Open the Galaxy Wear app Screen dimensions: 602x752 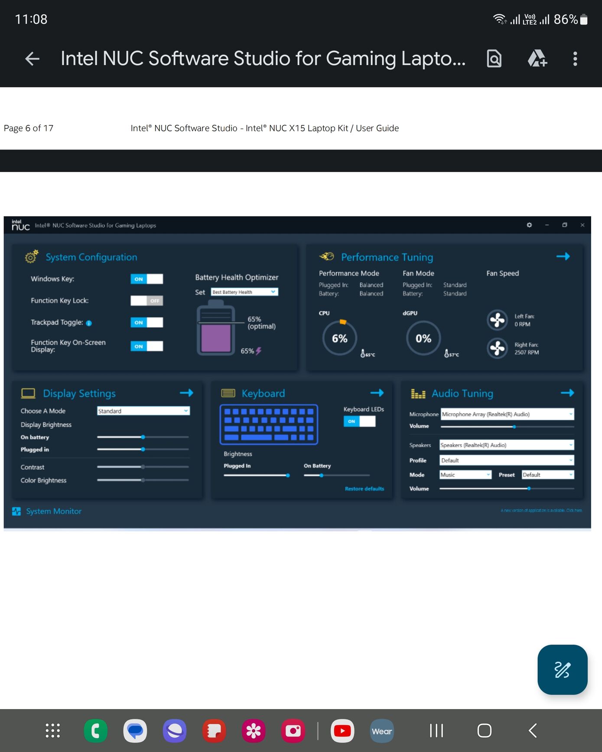tap(382, 731)
